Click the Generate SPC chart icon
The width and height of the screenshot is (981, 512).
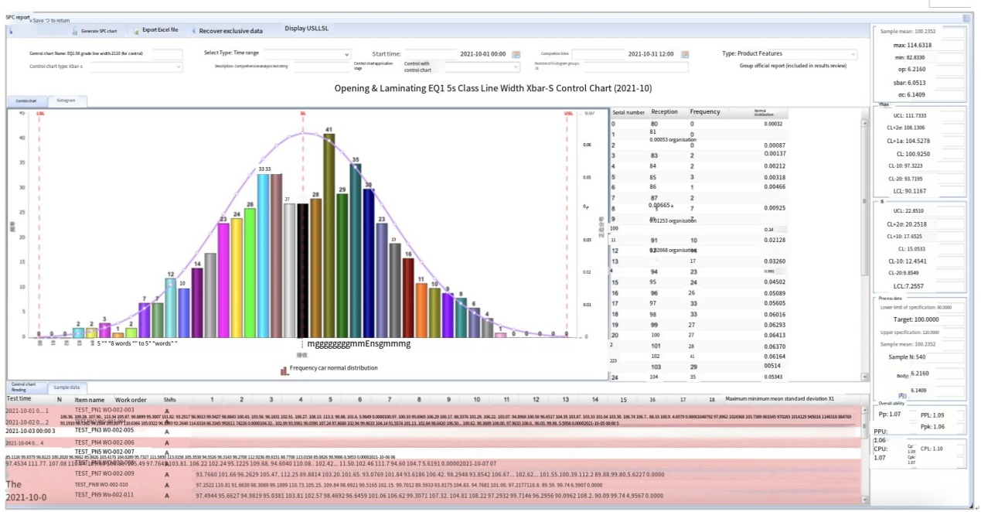click(x=75, y=31)
